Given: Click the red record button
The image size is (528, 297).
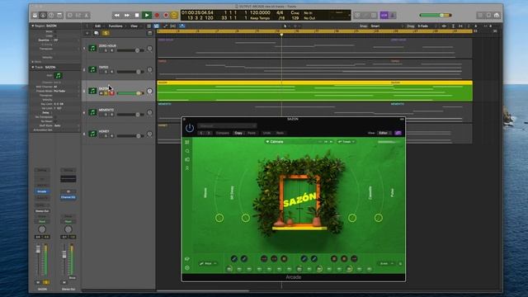Looking at the screenshot, I should (x=157, y=15).
